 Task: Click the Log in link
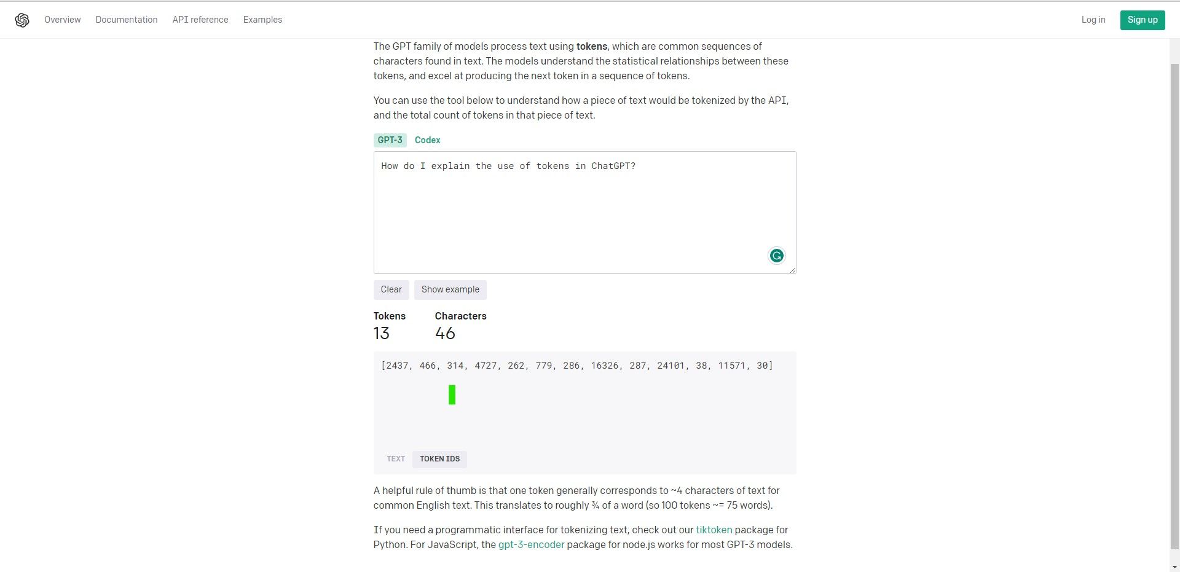[1093, 20]
